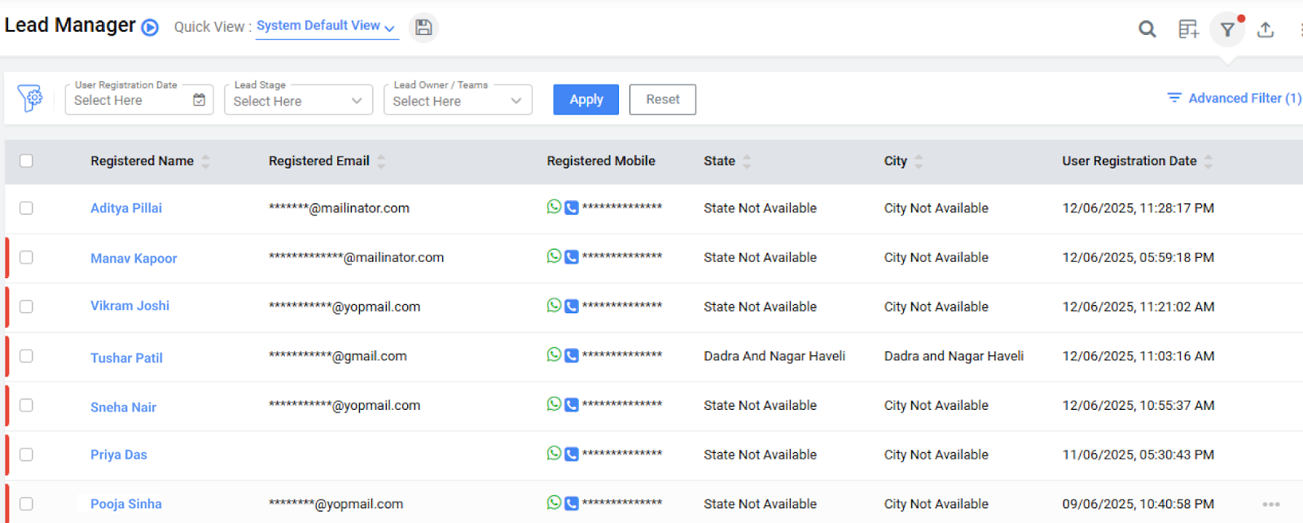1303x523 pixels.
Task: Select checkbox for Manav Kapoor row
Action: coord(26,258)
